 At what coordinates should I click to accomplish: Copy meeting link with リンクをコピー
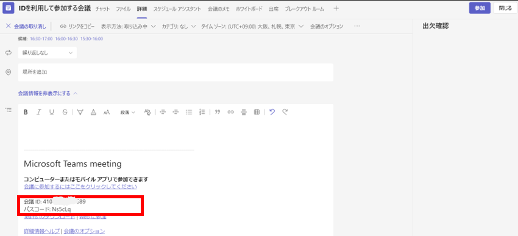(x=77, y=26)
